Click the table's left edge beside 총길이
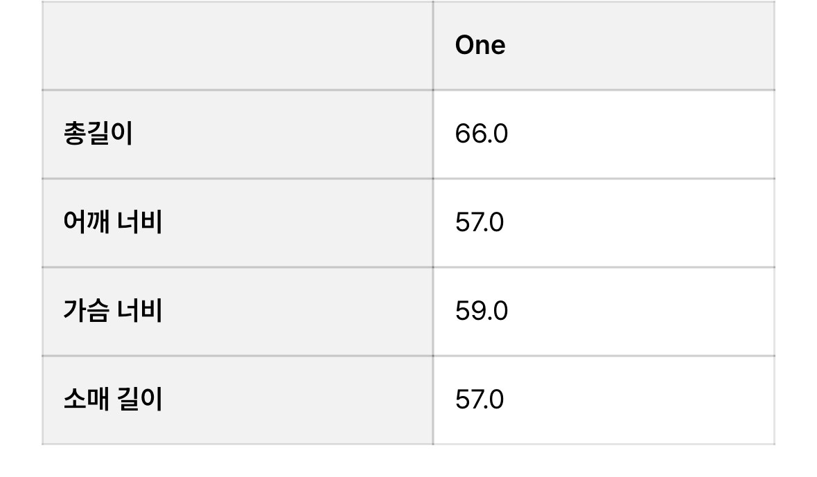 [42, 134]
